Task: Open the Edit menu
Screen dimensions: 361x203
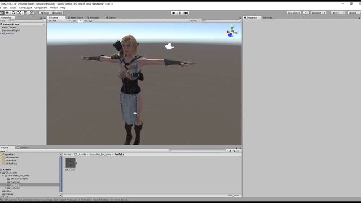Action: 5,8
